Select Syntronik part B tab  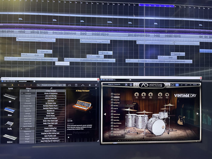(19, 85)
